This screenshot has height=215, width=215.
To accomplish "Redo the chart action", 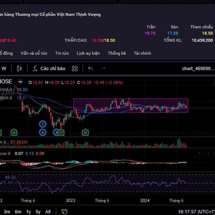I will [x=103, y=68].
